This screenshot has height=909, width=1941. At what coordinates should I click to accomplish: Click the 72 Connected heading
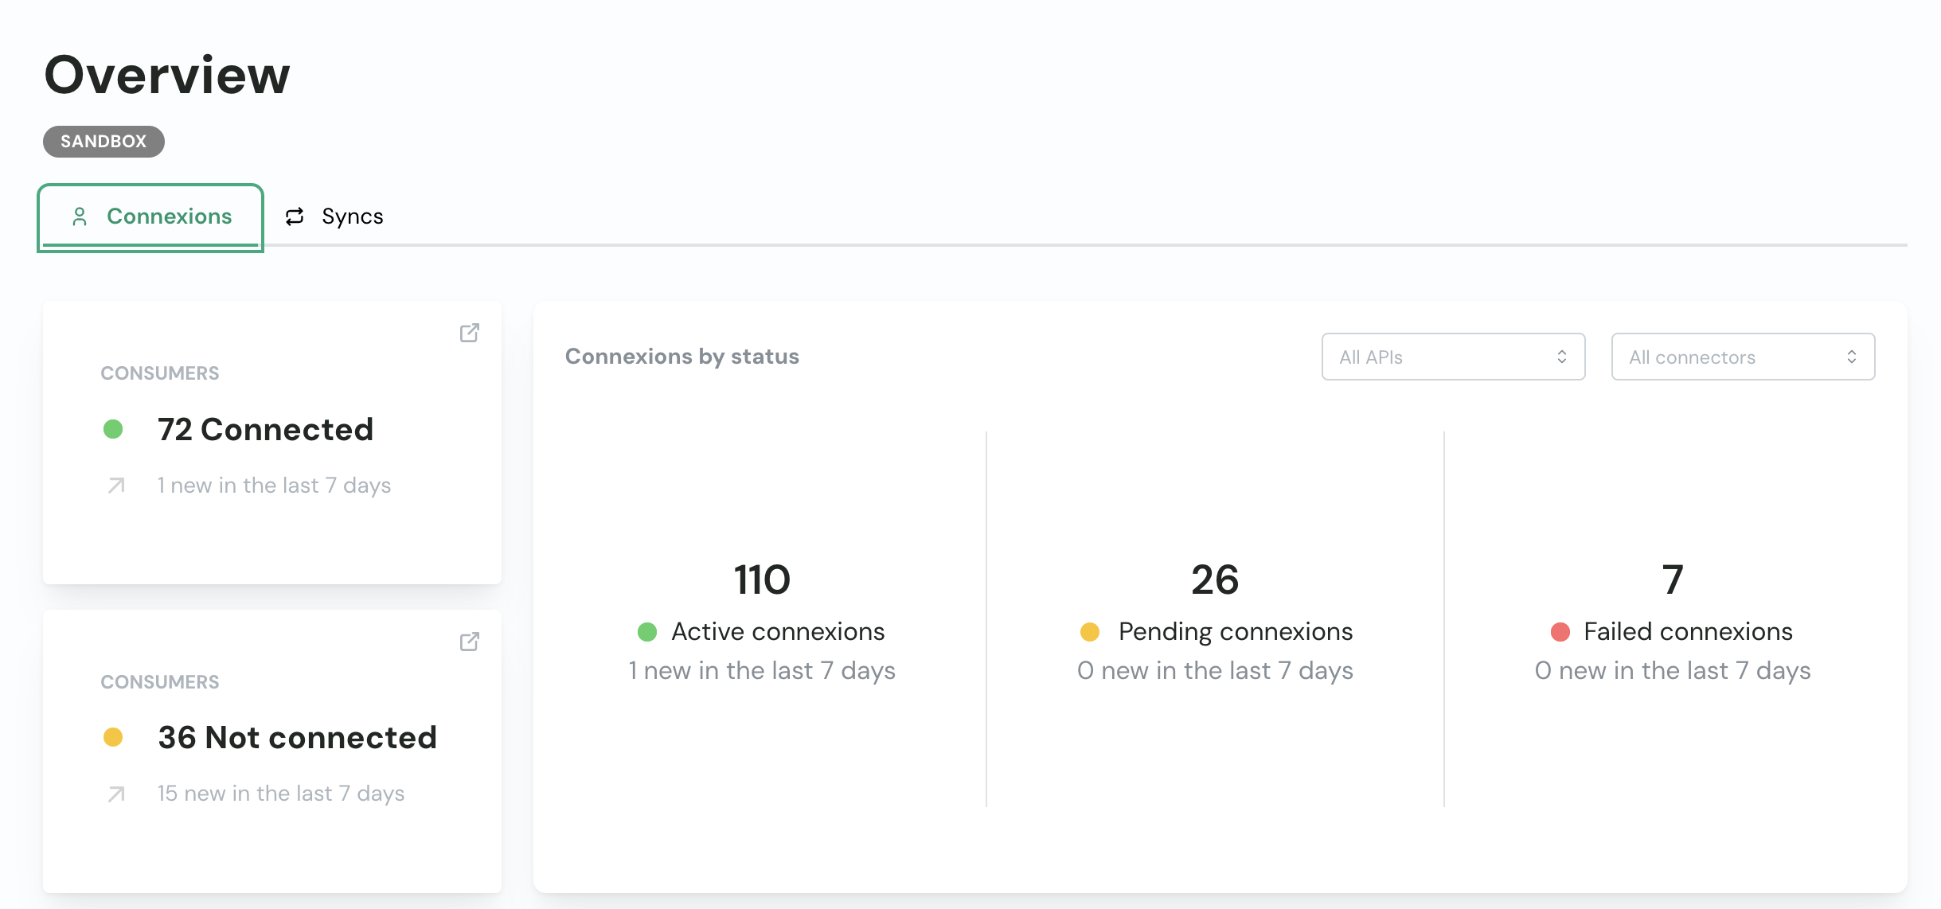(265, 430)
